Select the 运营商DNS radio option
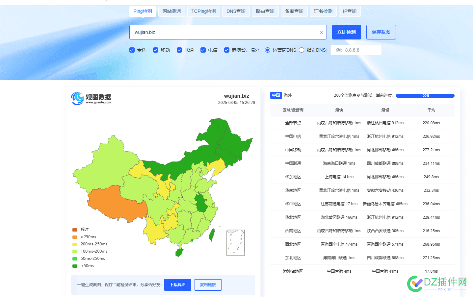This screenshot has height=297, width=473. (268, 50)
